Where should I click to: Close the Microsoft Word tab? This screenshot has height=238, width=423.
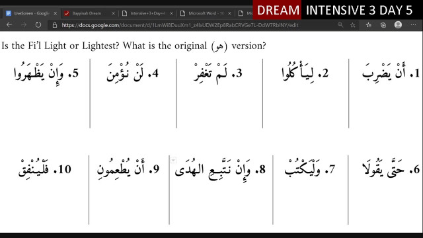point(229,13)
